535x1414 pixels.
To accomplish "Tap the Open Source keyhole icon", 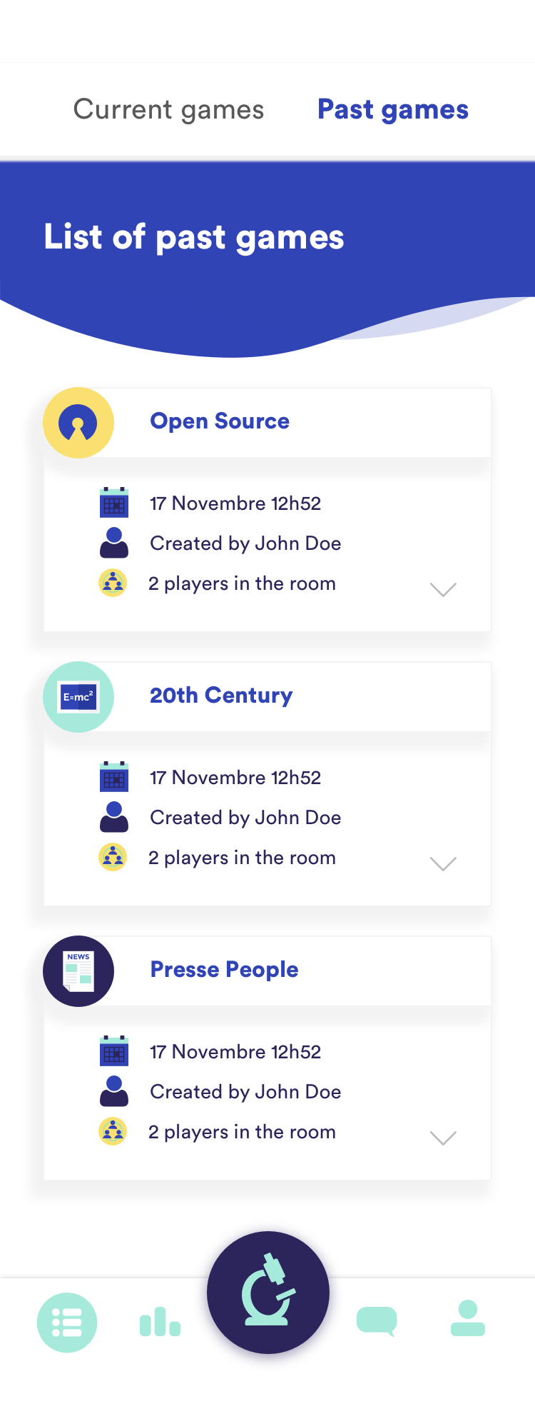I will [78, 423].
